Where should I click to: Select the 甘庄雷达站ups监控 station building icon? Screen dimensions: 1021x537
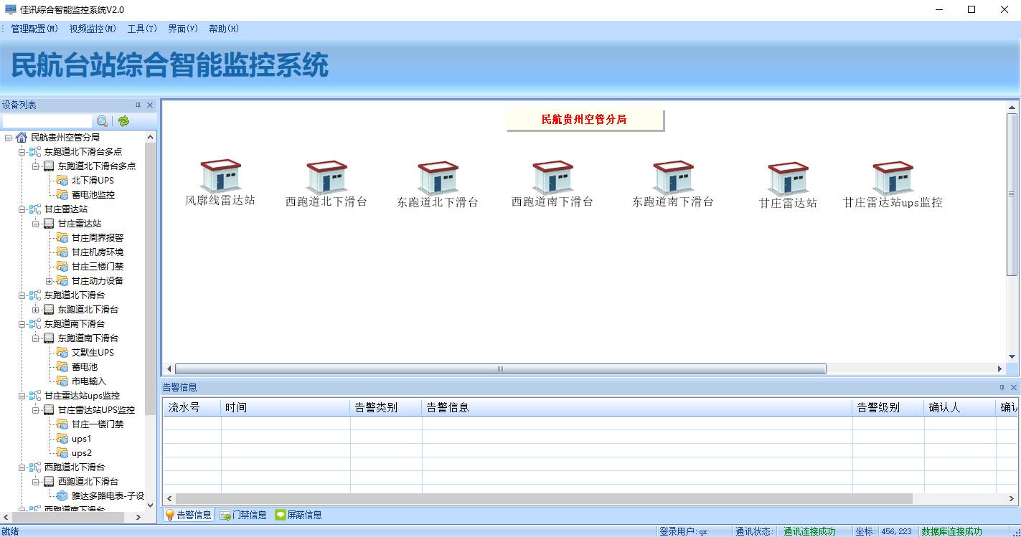click(x=893, y=178)
